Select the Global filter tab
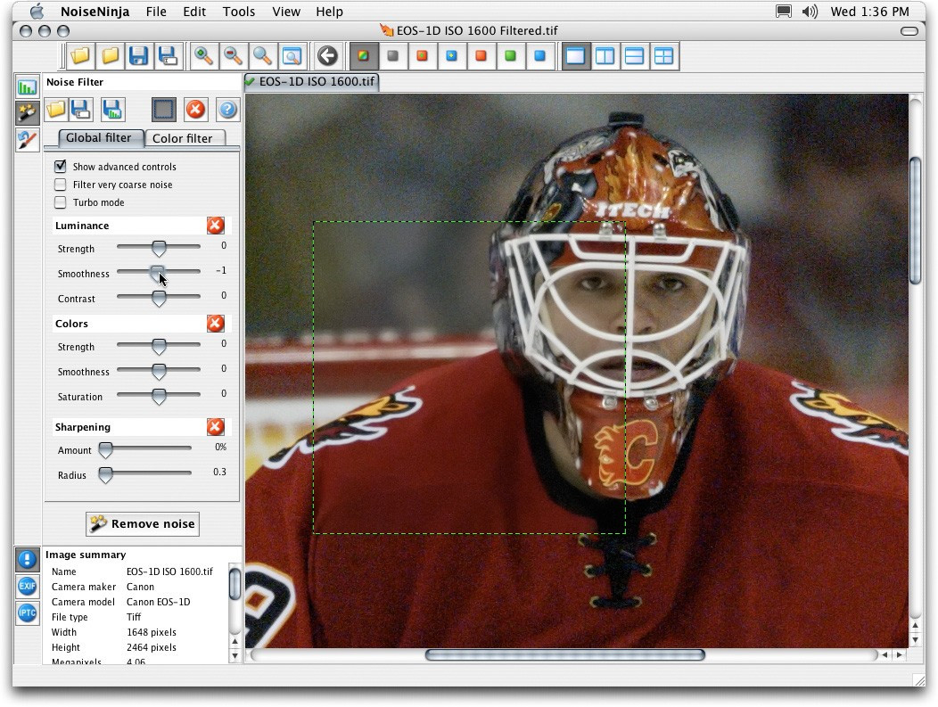The height and width of the screenshot is (707, 938). tap(99, 137)
